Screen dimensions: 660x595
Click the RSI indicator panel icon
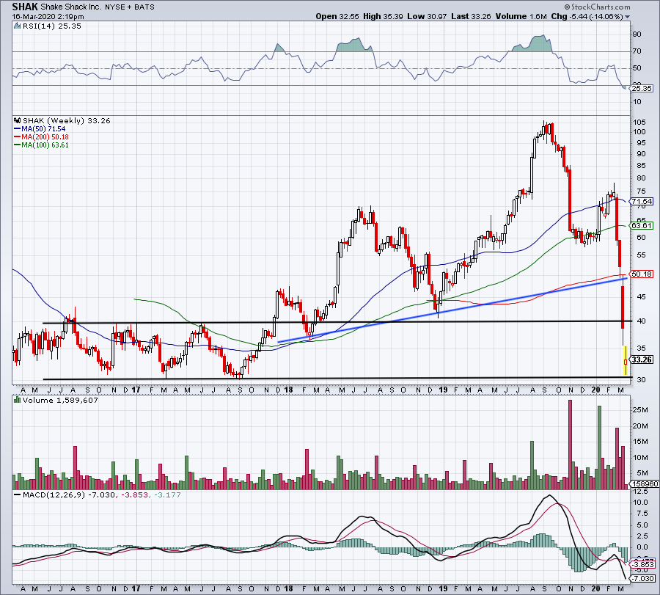tap(17, 26)
